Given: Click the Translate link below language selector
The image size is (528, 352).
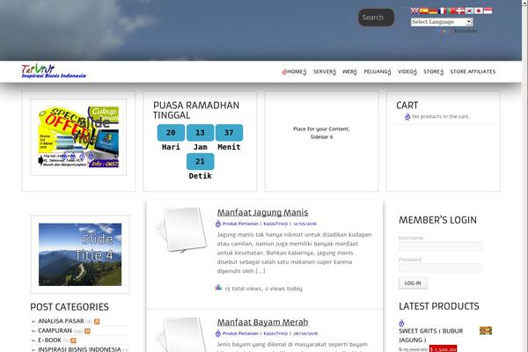Looking at the screenshot, I should 466,31.
